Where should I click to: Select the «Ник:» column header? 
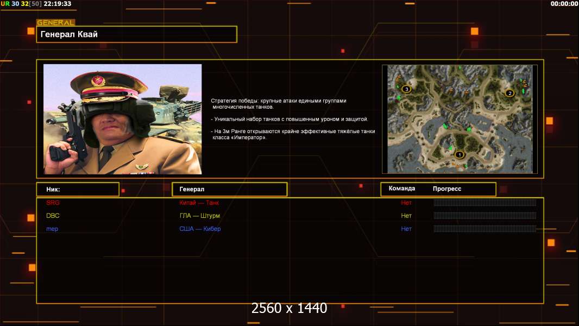tap(78, 190)
